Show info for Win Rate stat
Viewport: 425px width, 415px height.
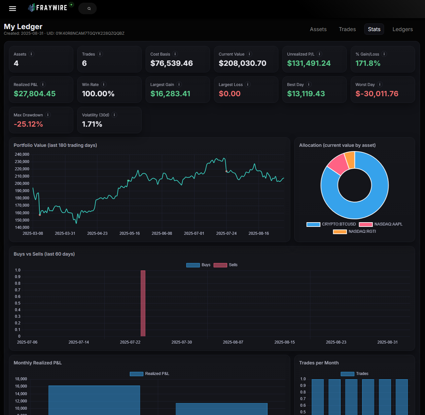(104, 85)
